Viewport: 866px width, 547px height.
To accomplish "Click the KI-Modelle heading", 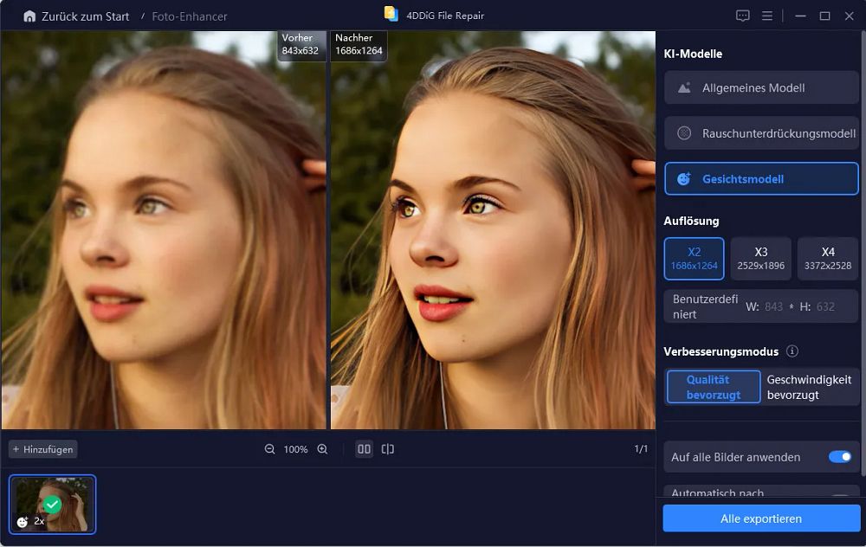I will pos(693,54).
